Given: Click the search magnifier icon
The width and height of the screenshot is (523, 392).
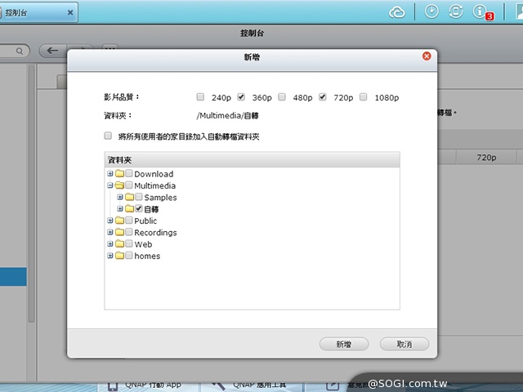Looking at the screenshot, I should 20,51.
